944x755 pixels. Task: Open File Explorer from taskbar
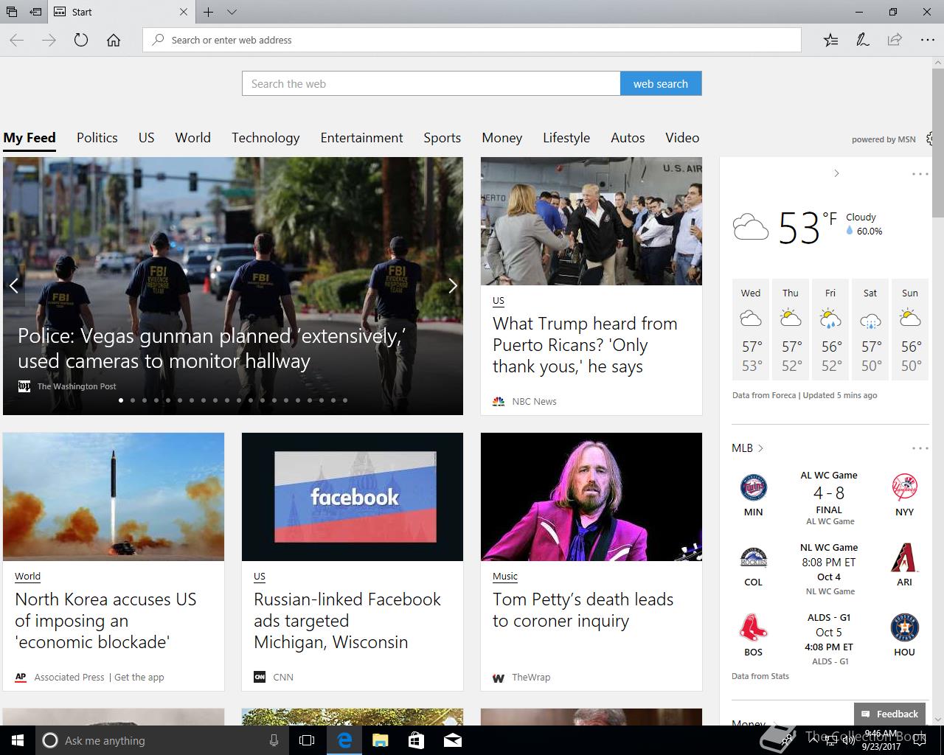tap(380, 740)
